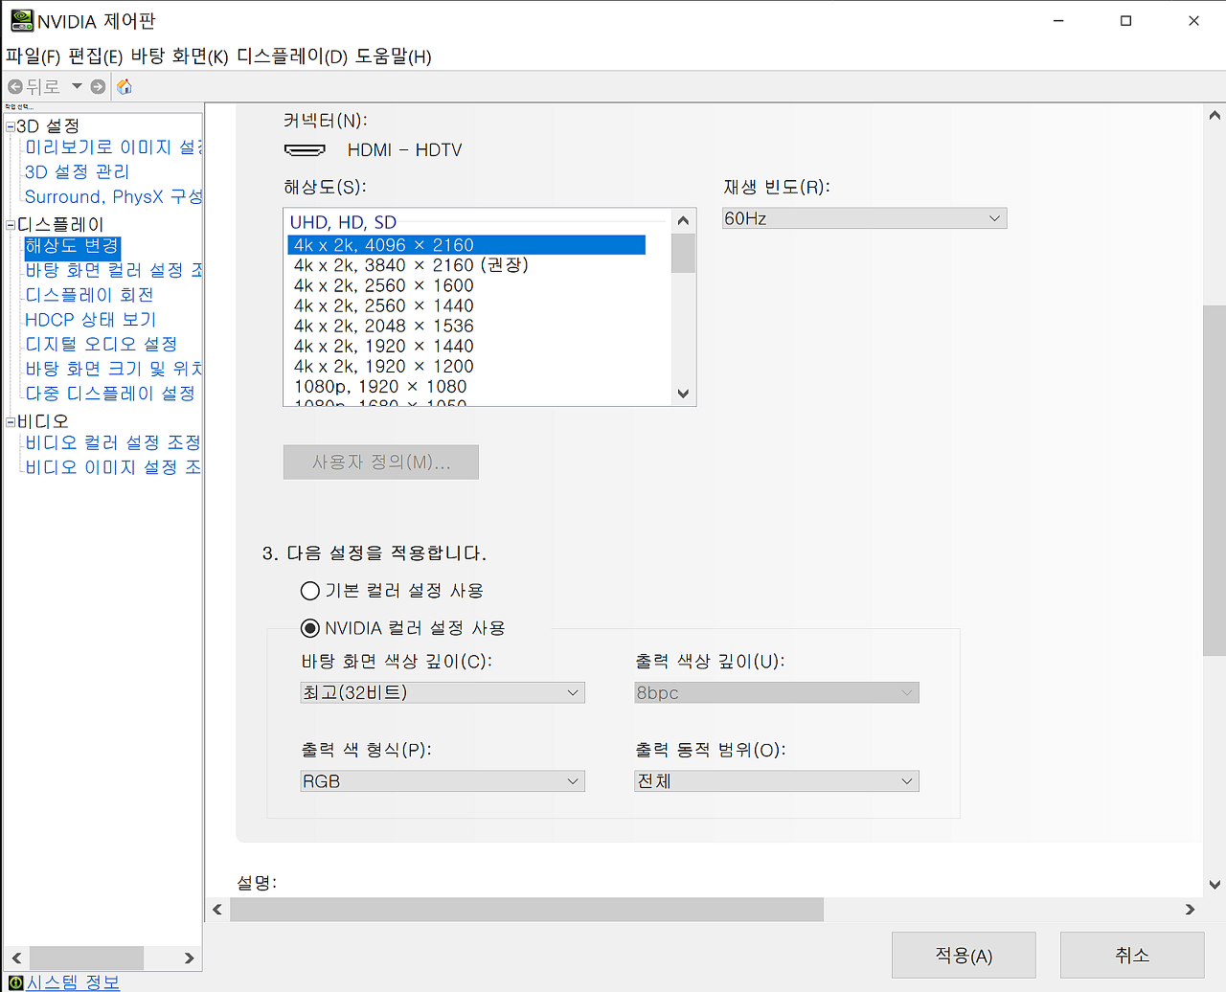Open 출력 색상 깊이 8bpc dropdown
1226x992 pixels.
(777, 692)
